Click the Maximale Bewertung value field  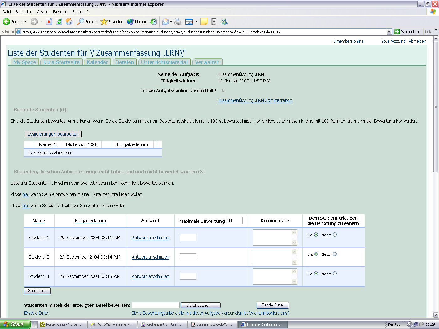tap(234, 220)
